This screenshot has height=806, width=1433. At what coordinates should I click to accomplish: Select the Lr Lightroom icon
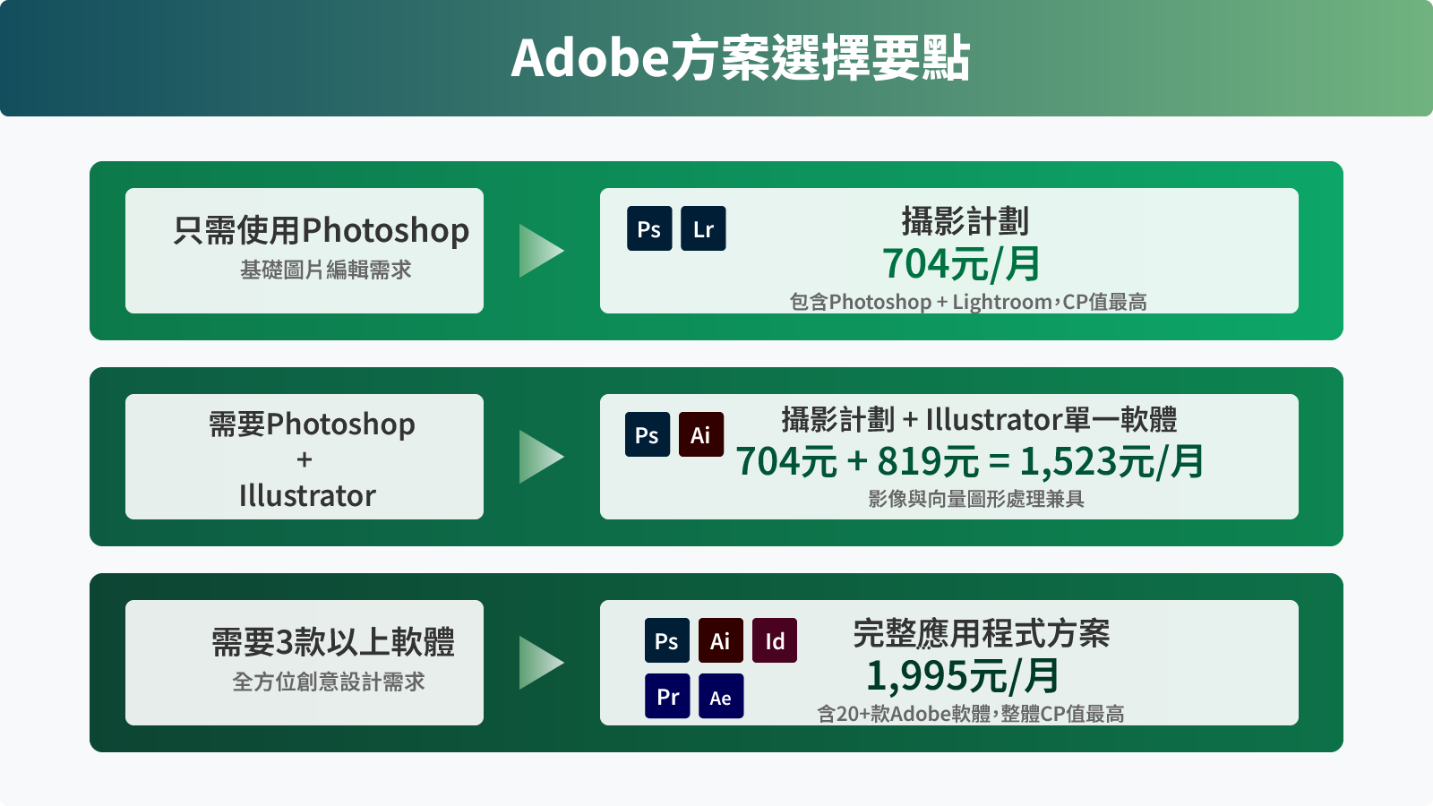pyautogui.click(x=703, y=228)
